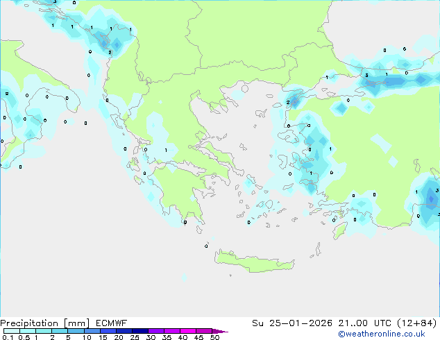Click the island of Crete on the map

[254, 263]
